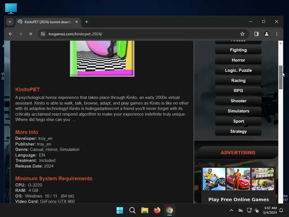
Task: Open the Windows Start menu
Action: (120, 210)
